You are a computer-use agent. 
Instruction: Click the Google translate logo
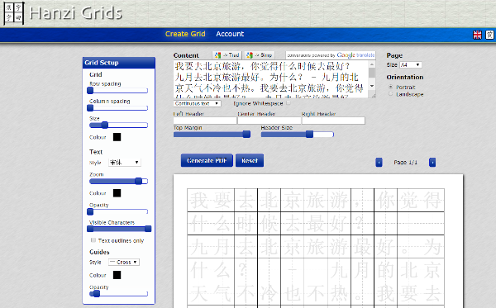click(355, 55)
